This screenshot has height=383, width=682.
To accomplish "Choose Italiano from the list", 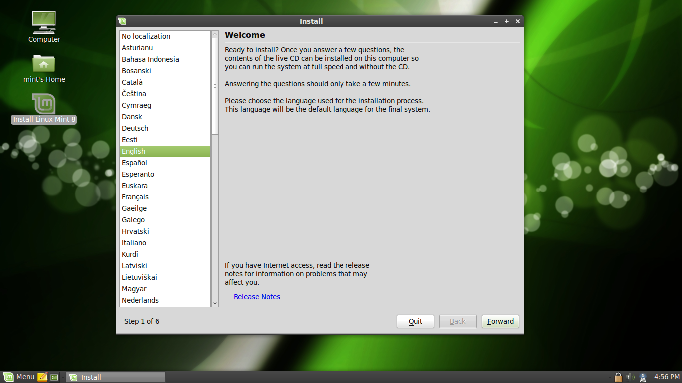I will 165,243.
